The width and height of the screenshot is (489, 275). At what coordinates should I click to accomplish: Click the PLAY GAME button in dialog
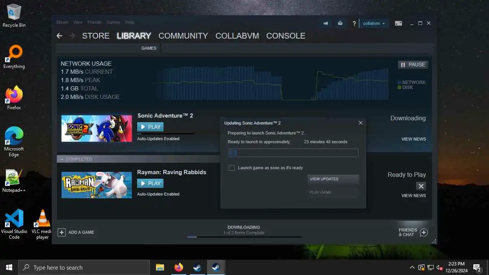pyautogui.click(x=333, y=192)
